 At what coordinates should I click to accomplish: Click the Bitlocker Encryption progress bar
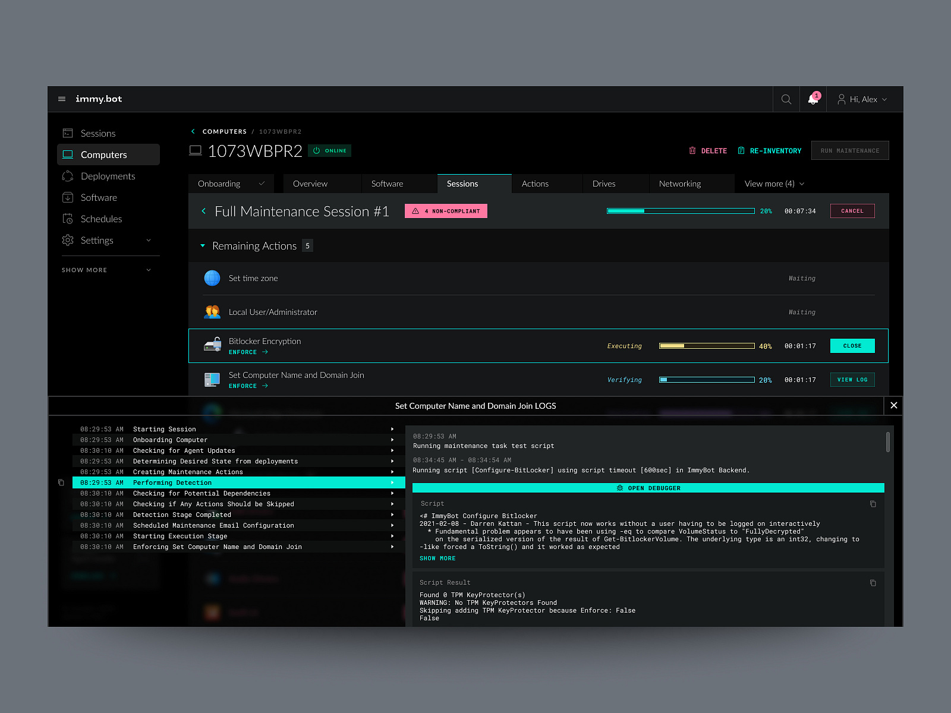coord(706,345)
